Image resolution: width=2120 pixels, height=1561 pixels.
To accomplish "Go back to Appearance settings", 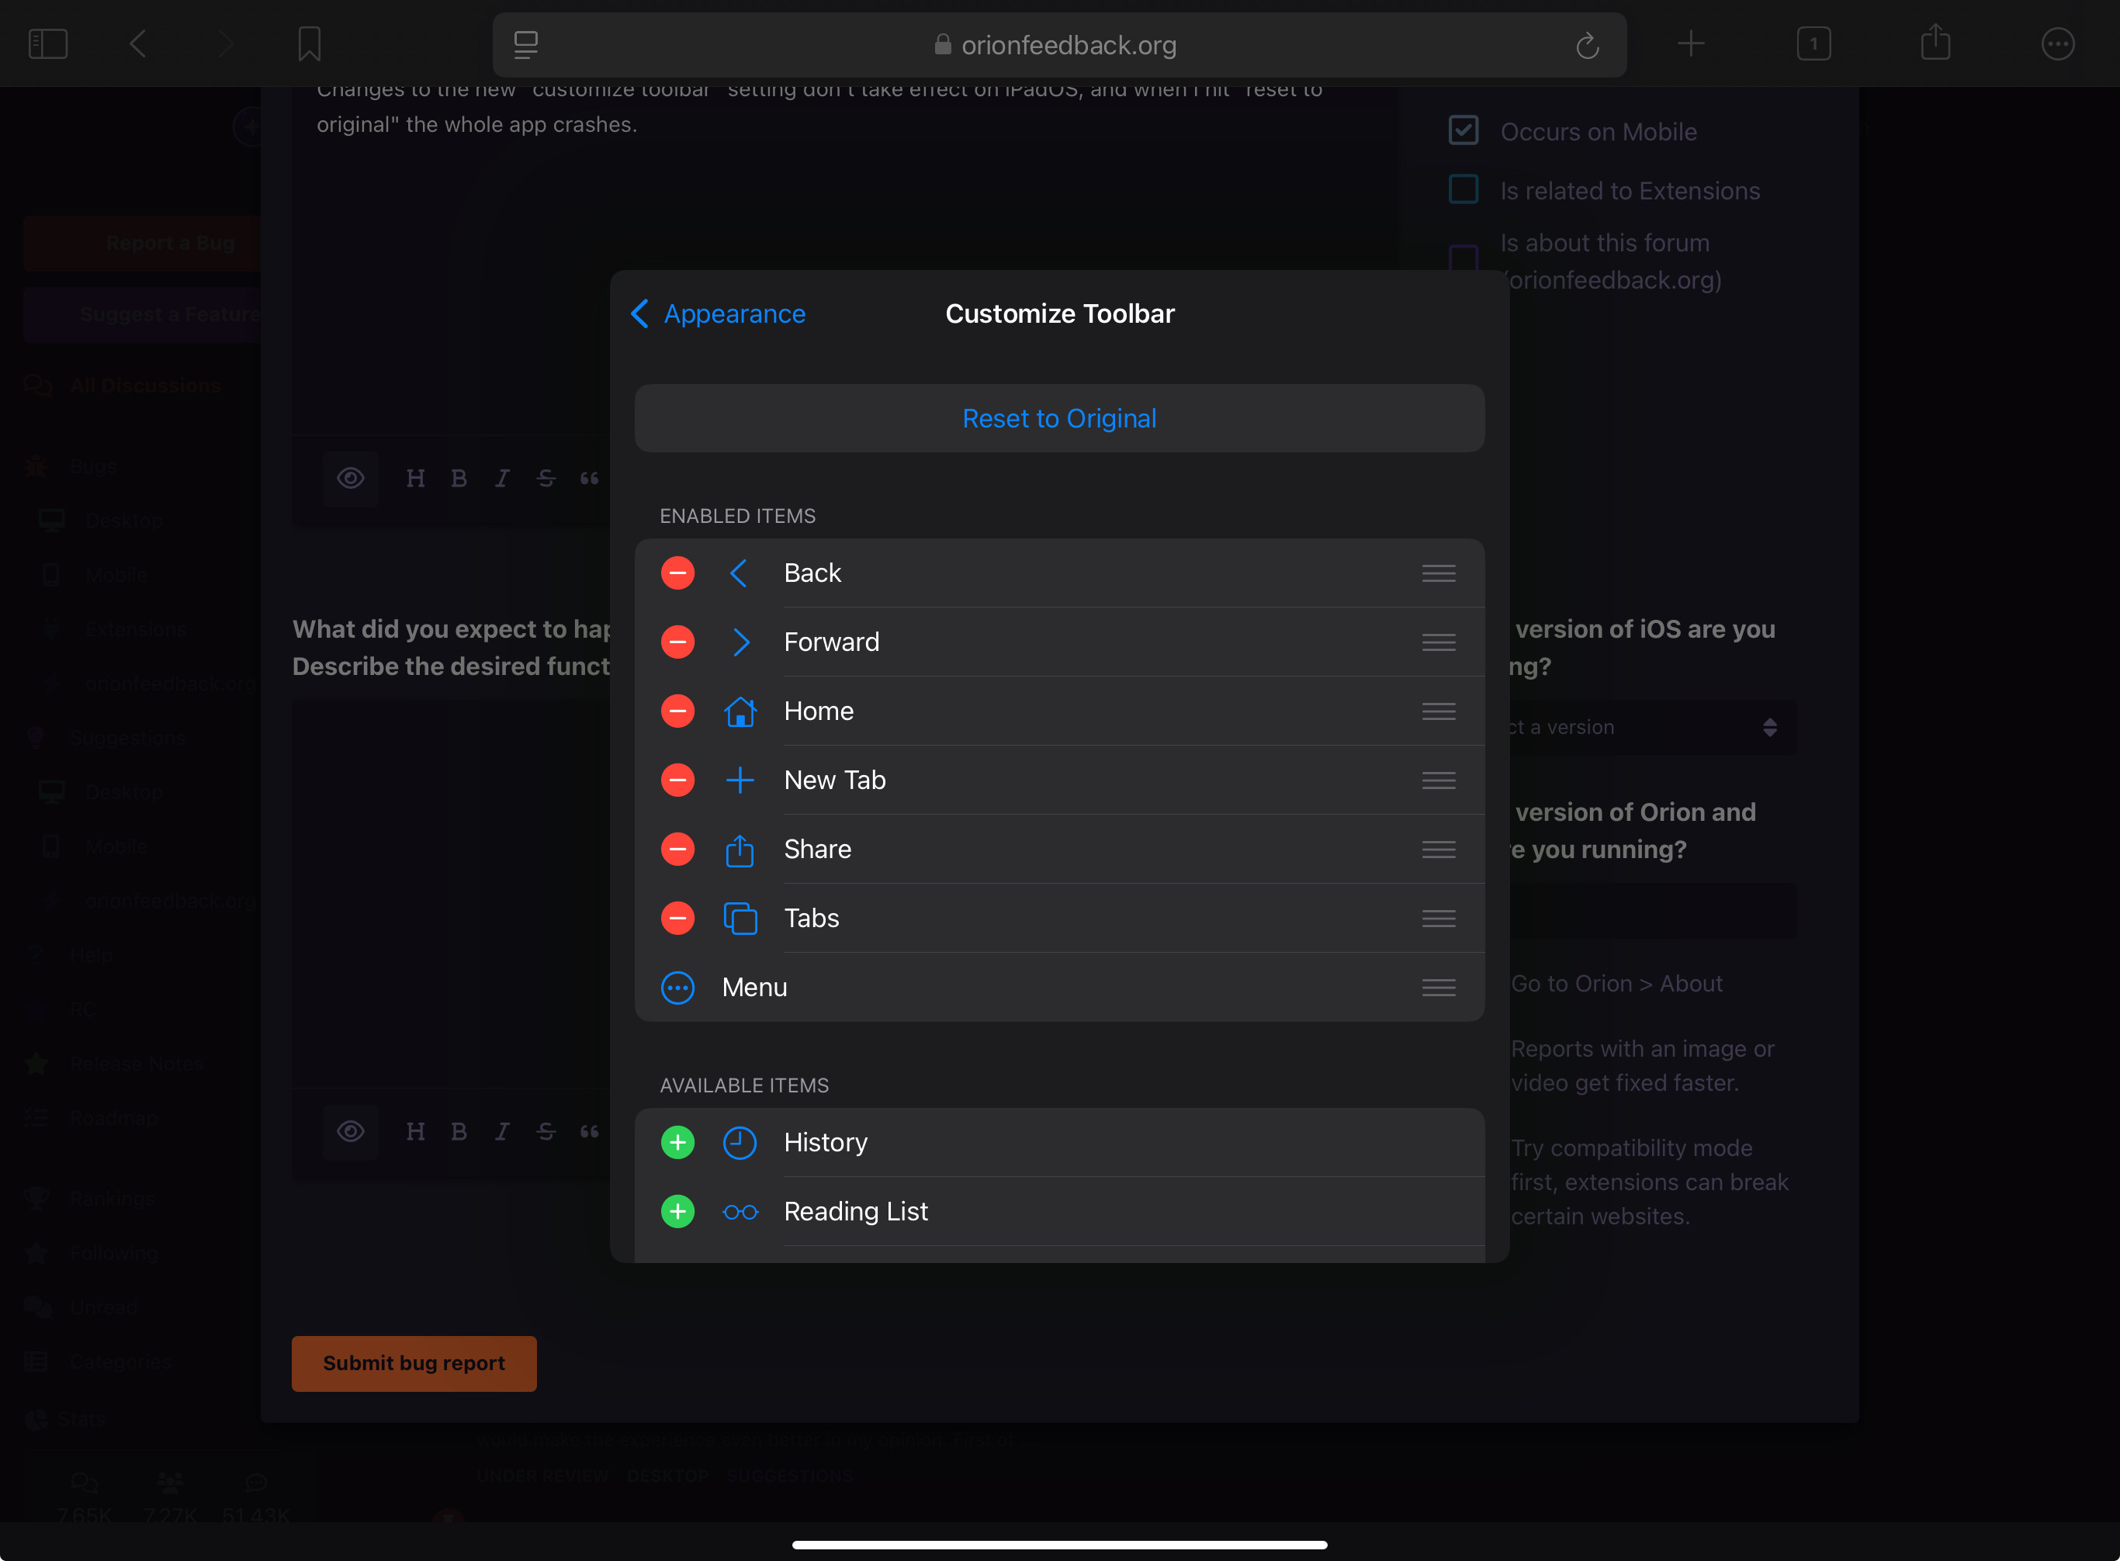I will (x=719, y=313).
